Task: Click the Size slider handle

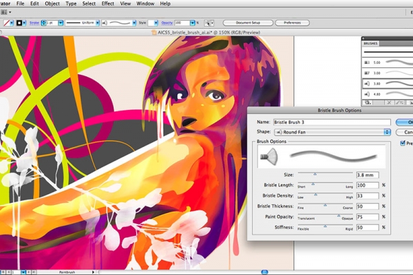Action: [x=315, y=174]
